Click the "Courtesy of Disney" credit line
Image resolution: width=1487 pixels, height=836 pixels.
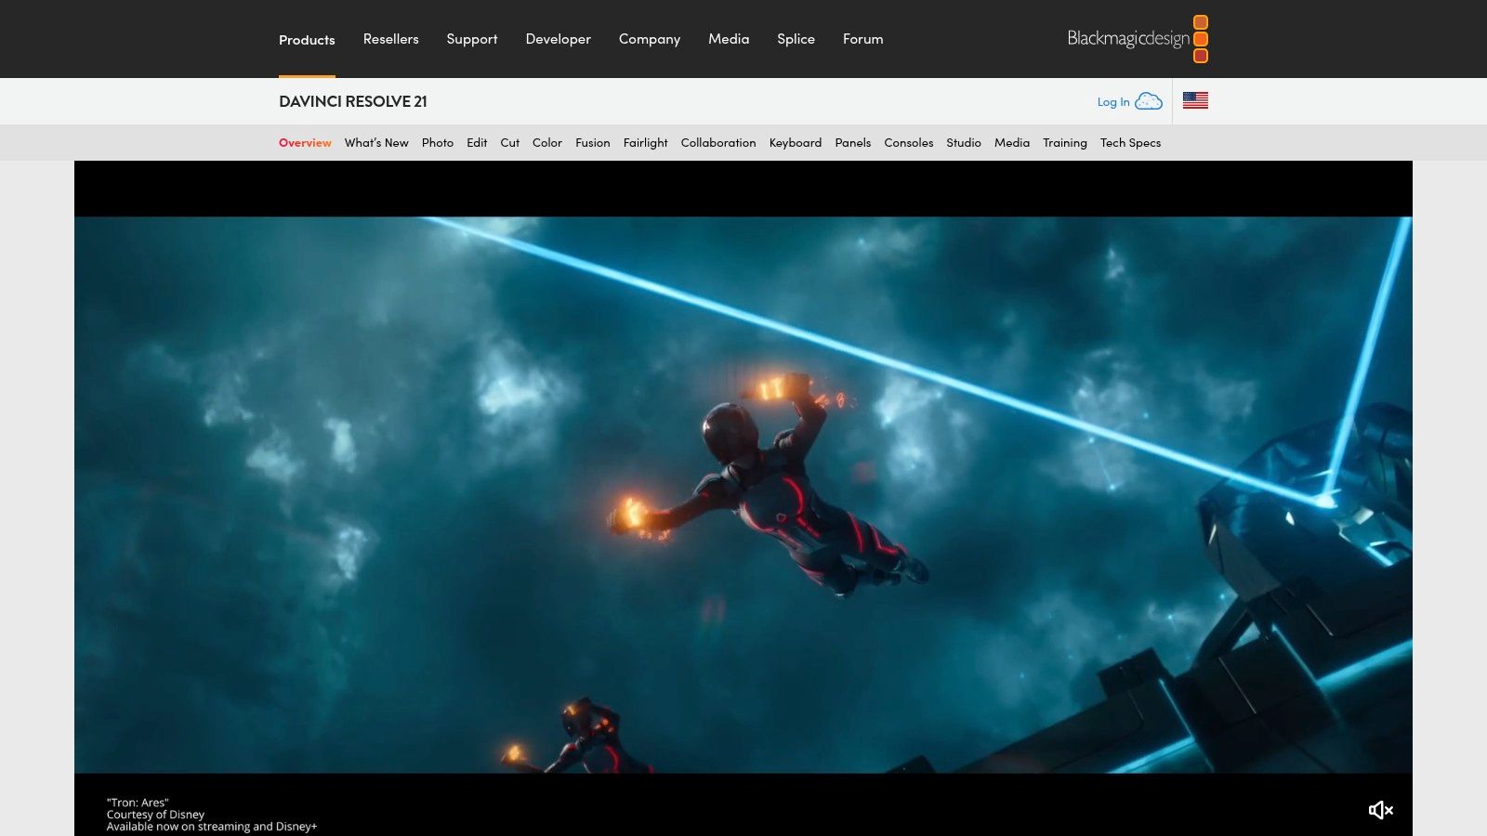click(155, 815)
